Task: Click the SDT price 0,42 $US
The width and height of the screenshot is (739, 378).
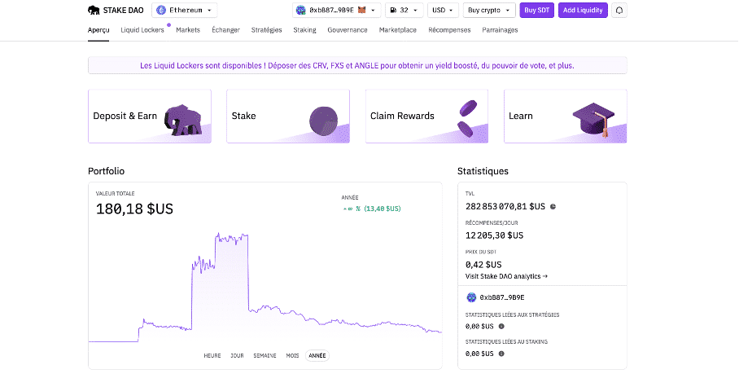Action: 483,265
